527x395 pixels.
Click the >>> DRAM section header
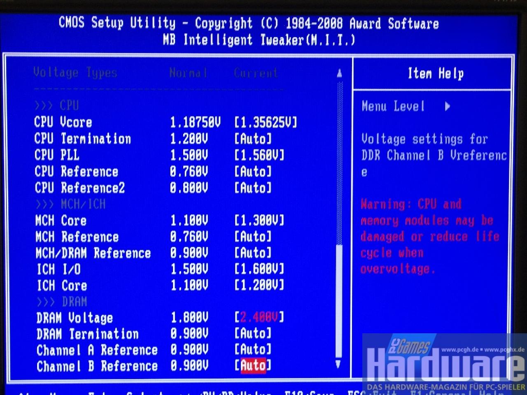tap(62, 302)
